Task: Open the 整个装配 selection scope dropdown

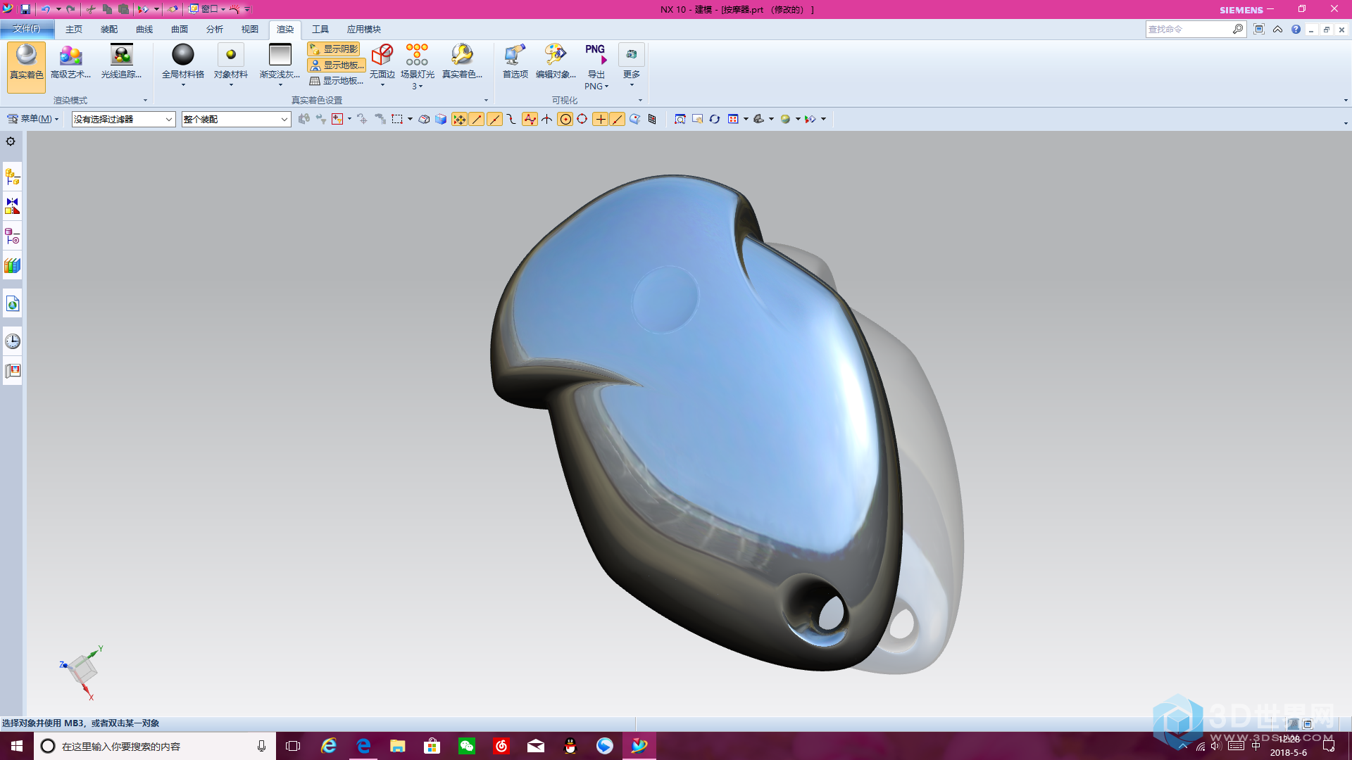Action: (x=236, y=119)
